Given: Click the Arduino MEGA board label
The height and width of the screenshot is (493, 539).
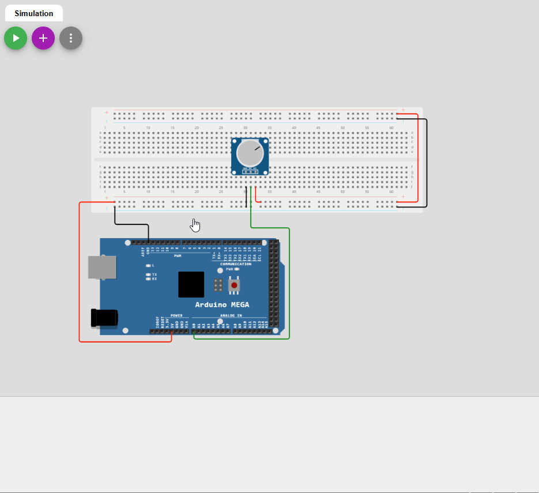Looking at the screenshot, I should (222, 304).
